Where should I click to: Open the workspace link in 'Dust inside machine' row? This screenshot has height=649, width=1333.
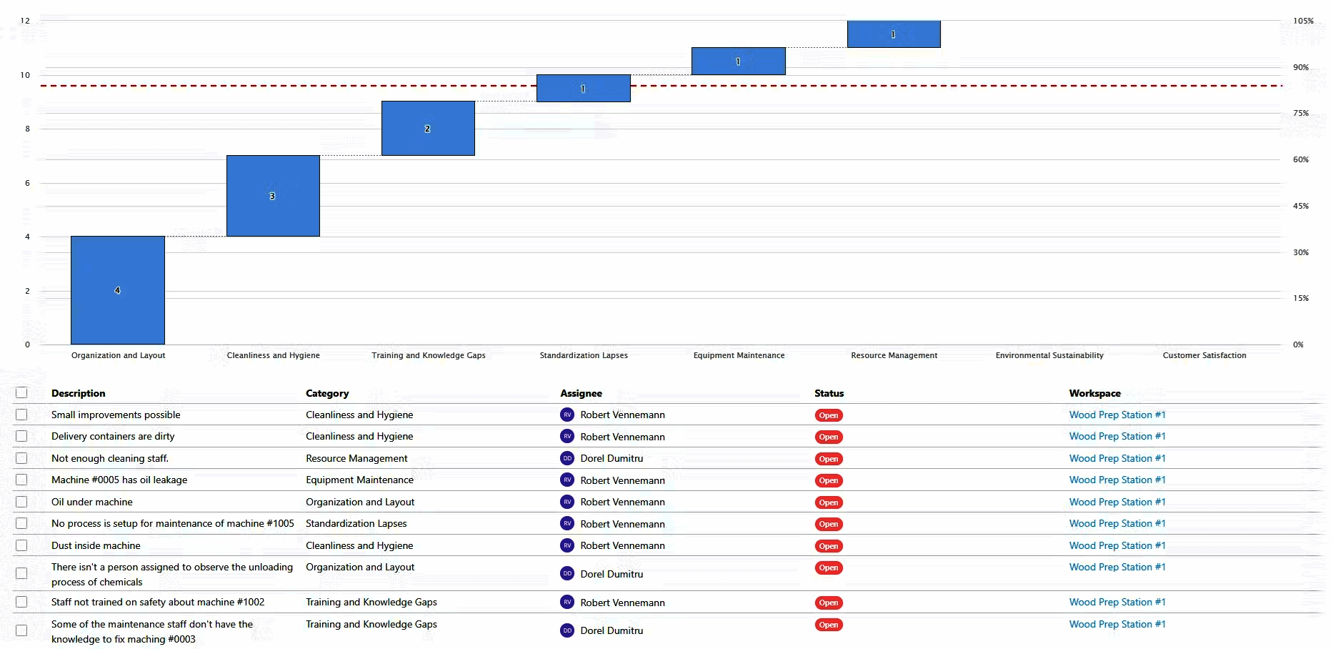coord(1117,545)
